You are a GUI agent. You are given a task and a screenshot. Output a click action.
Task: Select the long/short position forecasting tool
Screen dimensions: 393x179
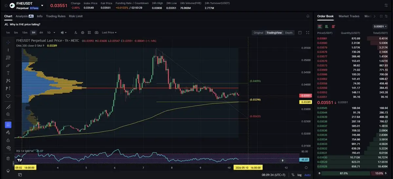(8, 88)
